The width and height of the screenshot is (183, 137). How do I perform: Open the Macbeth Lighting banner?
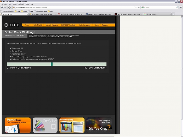(x=72, y=125)
